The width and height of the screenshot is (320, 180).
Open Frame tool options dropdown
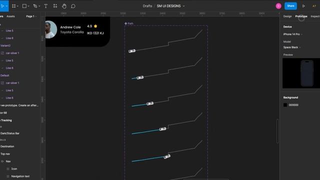pos(18,6)
